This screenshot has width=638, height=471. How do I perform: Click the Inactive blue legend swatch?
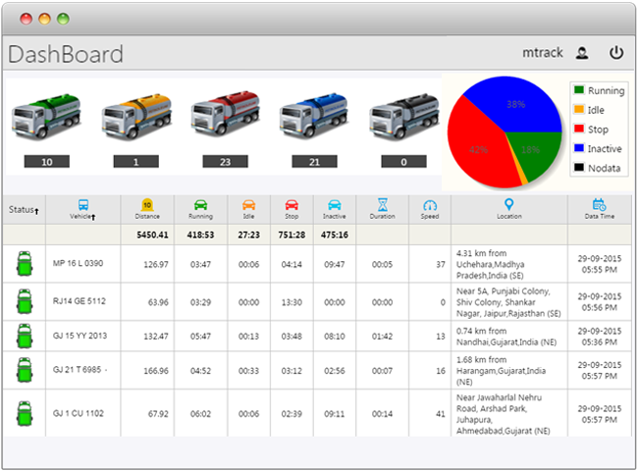[579, 148]
